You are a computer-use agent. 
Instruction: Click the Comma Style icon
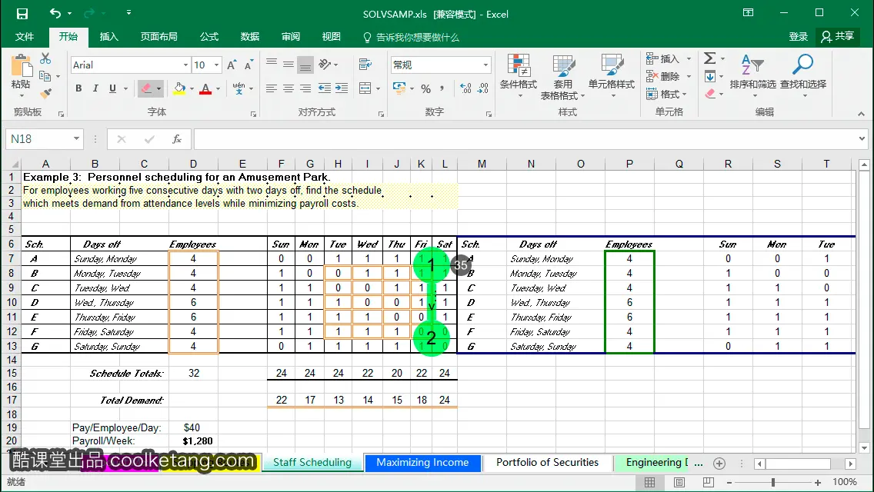[442, 88]
